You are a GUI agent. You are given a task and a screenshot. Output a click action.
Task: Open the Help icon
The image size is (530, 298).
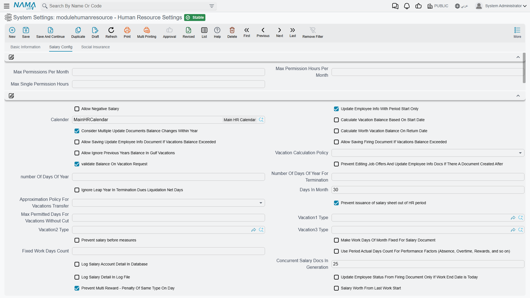point(217,30)
